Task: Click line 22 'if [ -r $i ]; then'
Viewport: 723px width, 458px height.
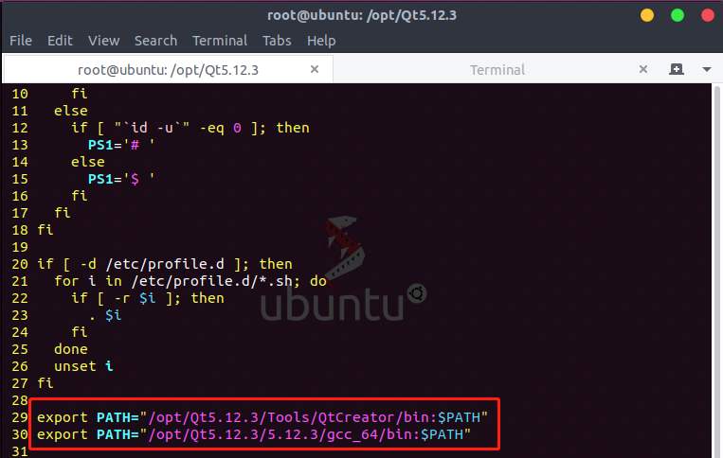Action: pyautogui.click(x=148, y=298)
